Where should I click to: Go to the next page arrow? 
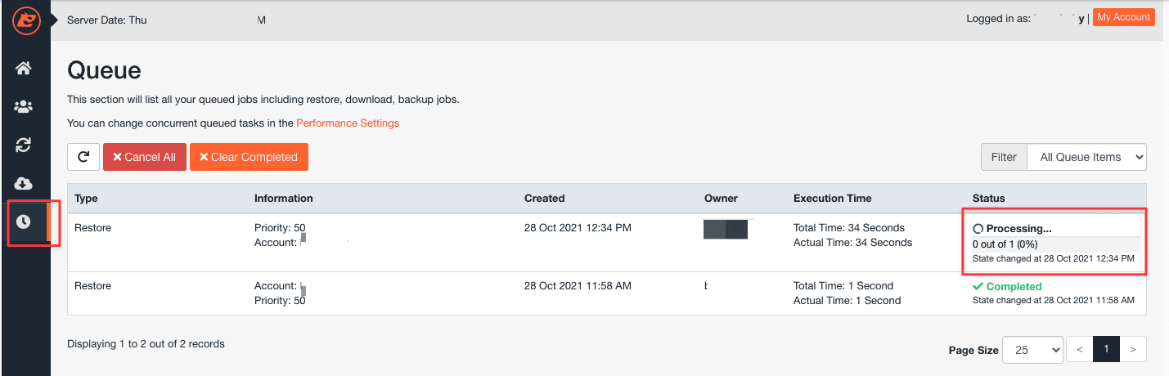[x=1132, y=350]
